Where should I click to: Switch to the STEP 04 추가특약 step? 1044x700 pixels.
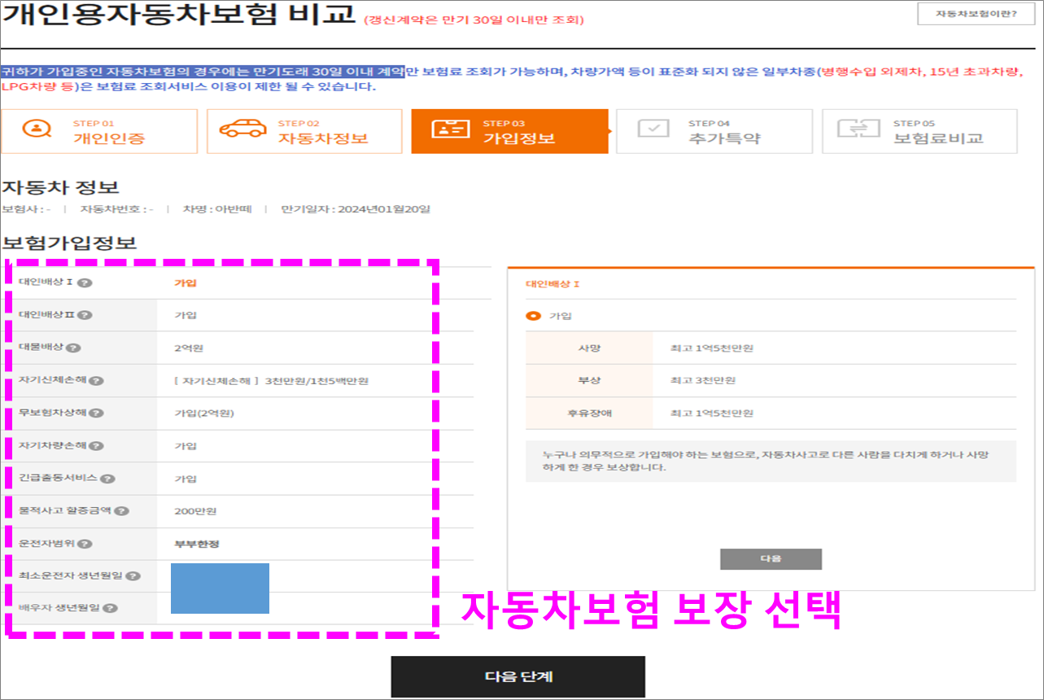coord(714,131)
